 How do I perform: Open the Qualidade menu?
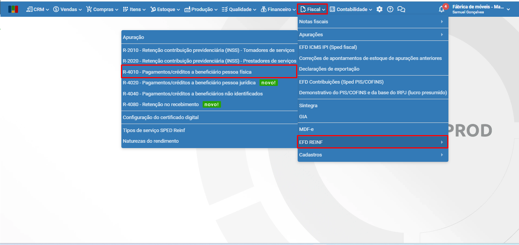239,9
